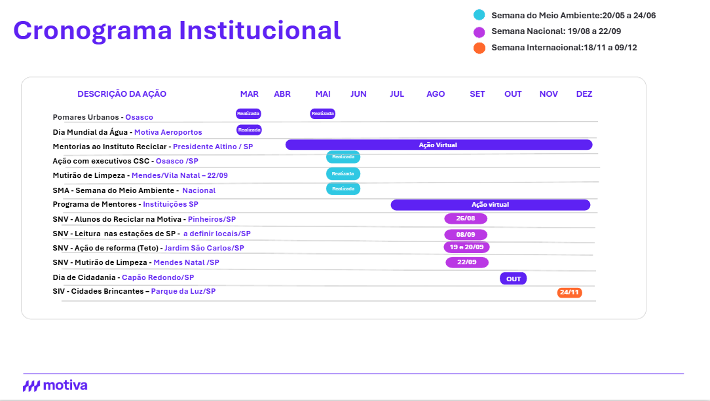710x401 pixels.
Task: Click Pomares Urbanos 'Realizada' badge under MAR
Action: pyautogui.click(x=248, y=113)
